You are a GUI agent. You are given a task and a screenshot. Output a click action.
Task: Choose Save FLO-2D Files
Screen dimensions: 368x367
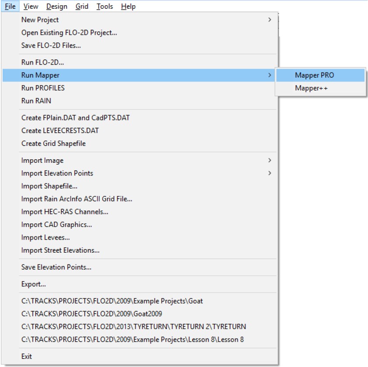click(51, 45)
